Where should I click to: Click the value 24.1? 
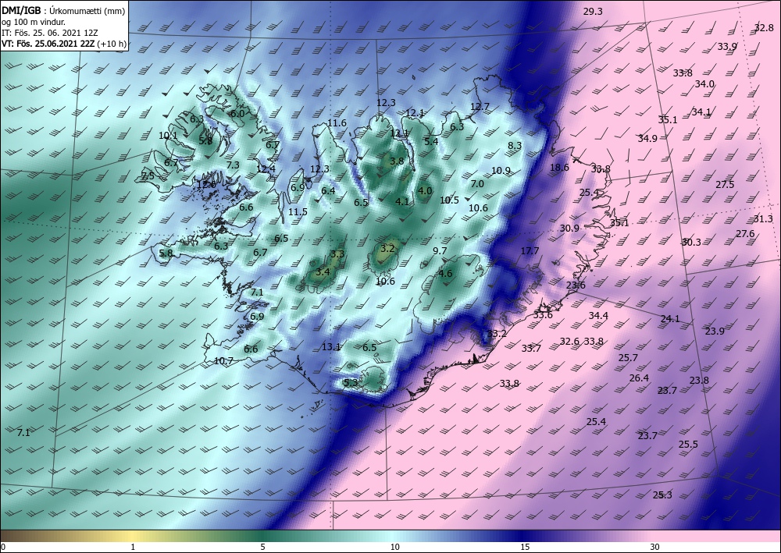(670, 319)
